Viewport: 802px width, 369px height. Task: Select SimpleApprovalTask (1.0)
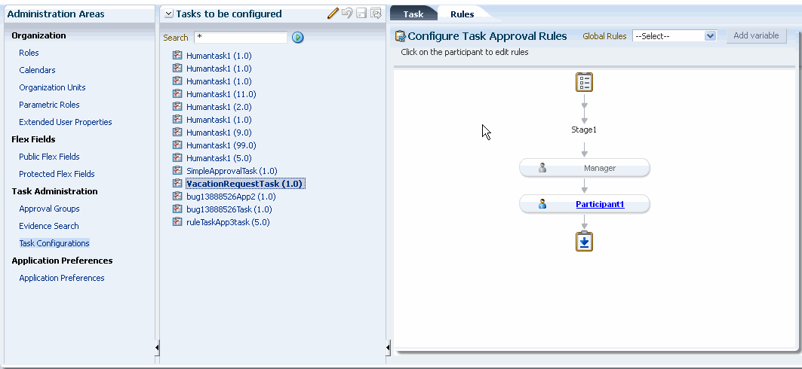tap(232, 170)
